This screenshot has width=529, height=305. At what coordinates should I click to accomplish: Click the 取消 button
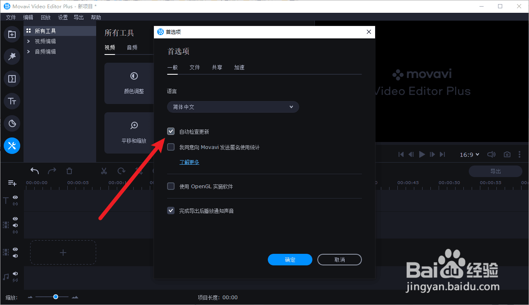[340, 260]
